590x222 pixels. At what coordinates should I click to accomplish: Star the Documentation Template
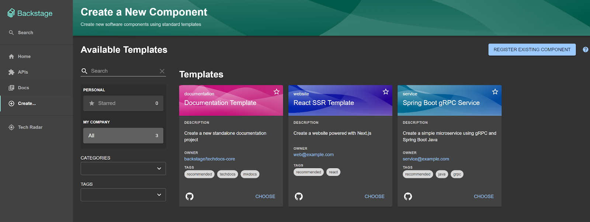[x=276, y=92]
